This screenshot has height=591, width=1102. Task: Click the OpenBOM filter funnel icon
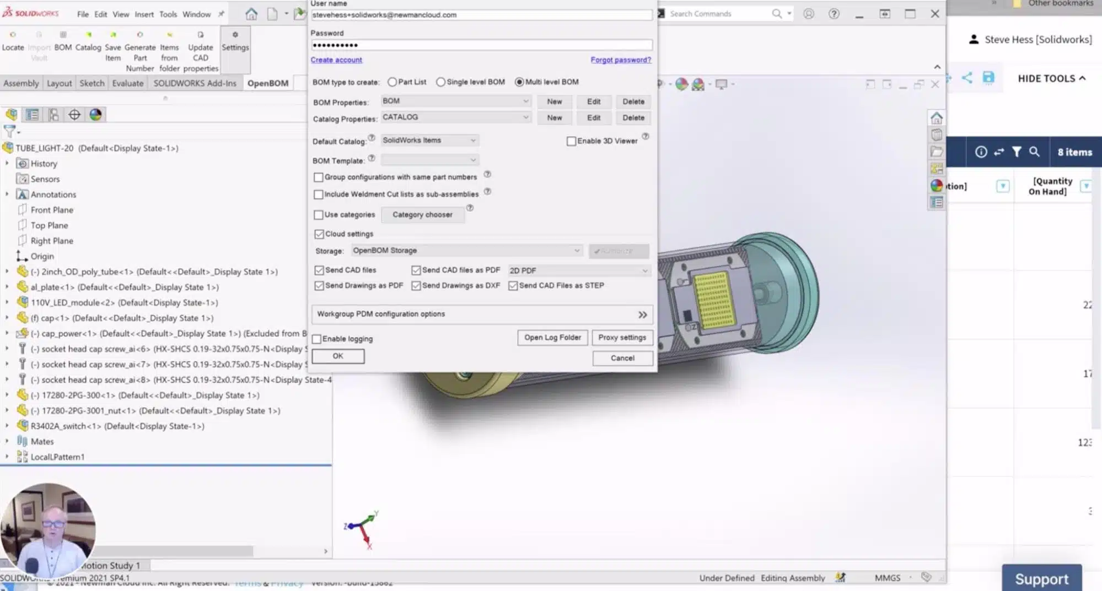coord(1017,152)
